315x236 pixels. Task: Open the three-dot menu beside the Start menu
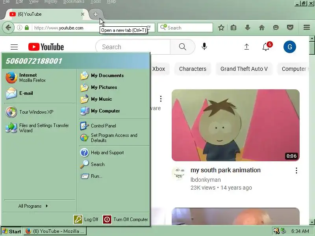click(x=161, y=99)
